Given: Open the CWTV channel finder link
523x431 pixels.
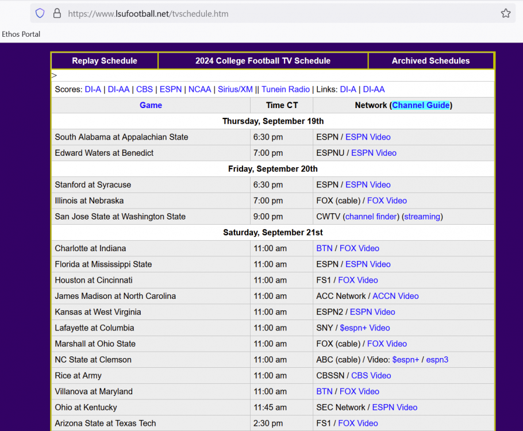Looking at the screenshot, I should pos(371,217).
